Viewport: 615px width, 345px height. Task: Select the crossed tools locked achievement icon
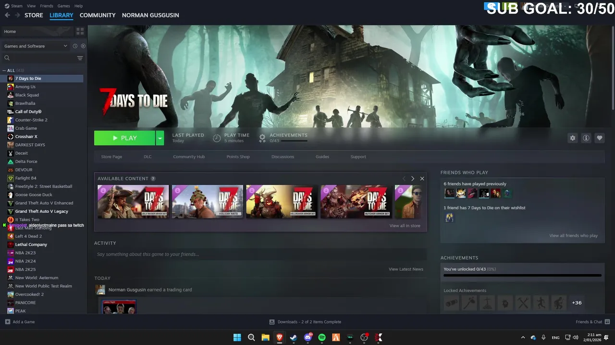click(x=523, y=303)
